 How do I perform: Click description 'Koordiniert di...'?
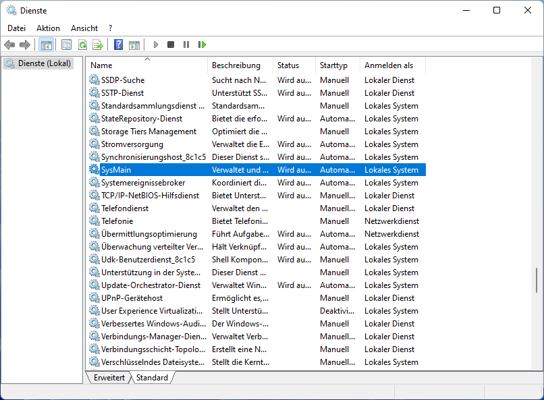(x=240, y=183)
